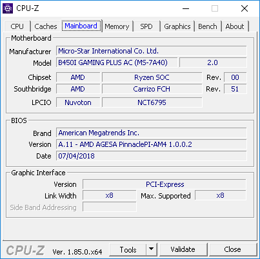Select the Model field B450I GAMING PLUS AC
This screenshot has height=259, width=260.
pyautogui.click(x=117, y=62)
